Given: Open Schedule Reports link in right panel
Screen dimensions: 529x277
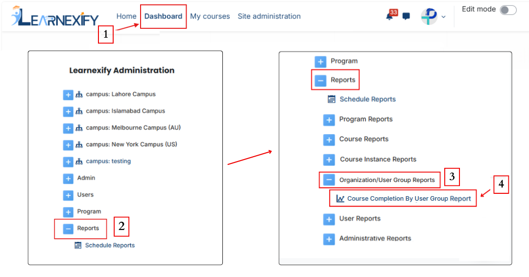Looking at the screenshot, I should (368, 99).
